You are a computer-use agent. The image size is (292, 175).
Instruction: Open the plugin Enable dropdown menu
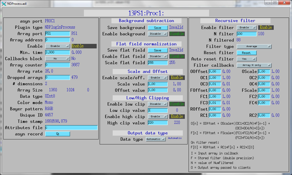(x=57, y=46)
